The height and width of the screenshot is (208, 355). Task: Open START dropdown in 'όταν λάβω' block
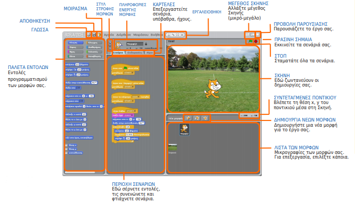[131, 111]
